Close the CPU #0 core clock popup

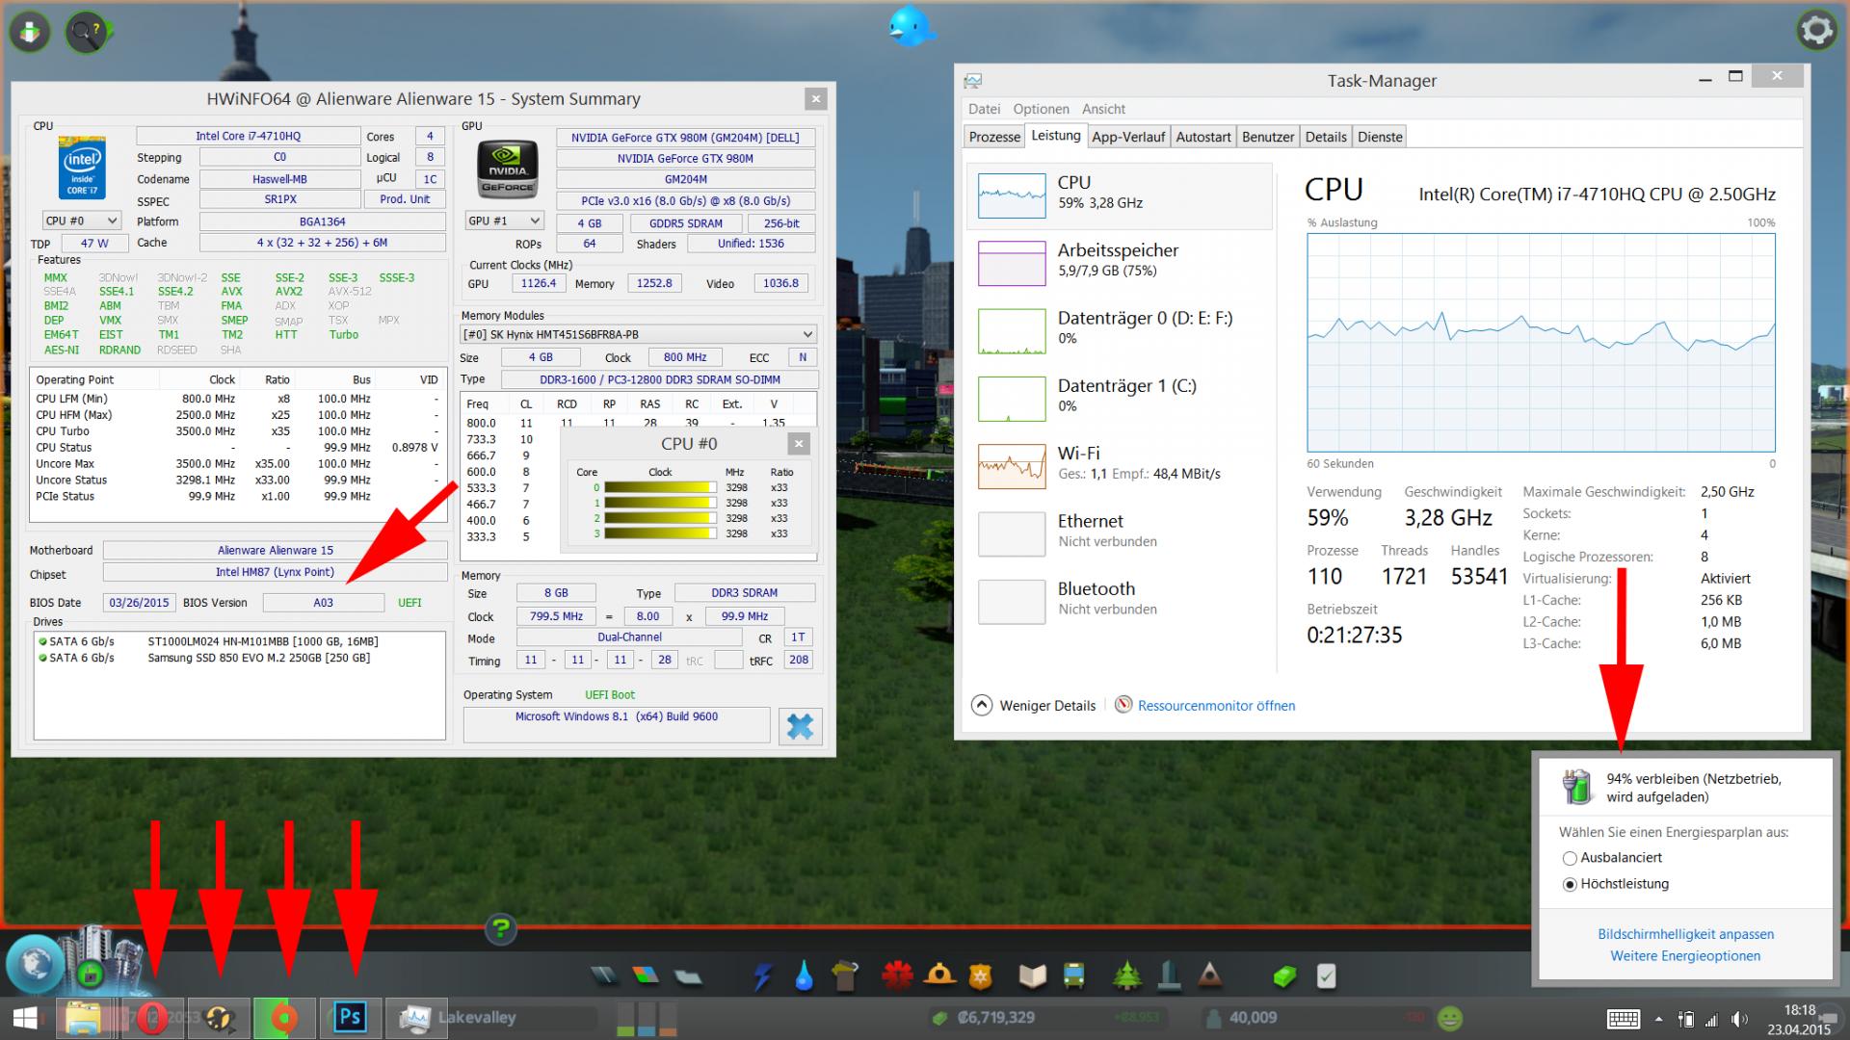click(798, 444)
